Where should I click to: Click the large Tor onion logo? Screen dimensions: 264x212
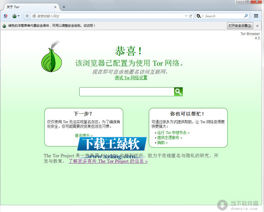51,56
